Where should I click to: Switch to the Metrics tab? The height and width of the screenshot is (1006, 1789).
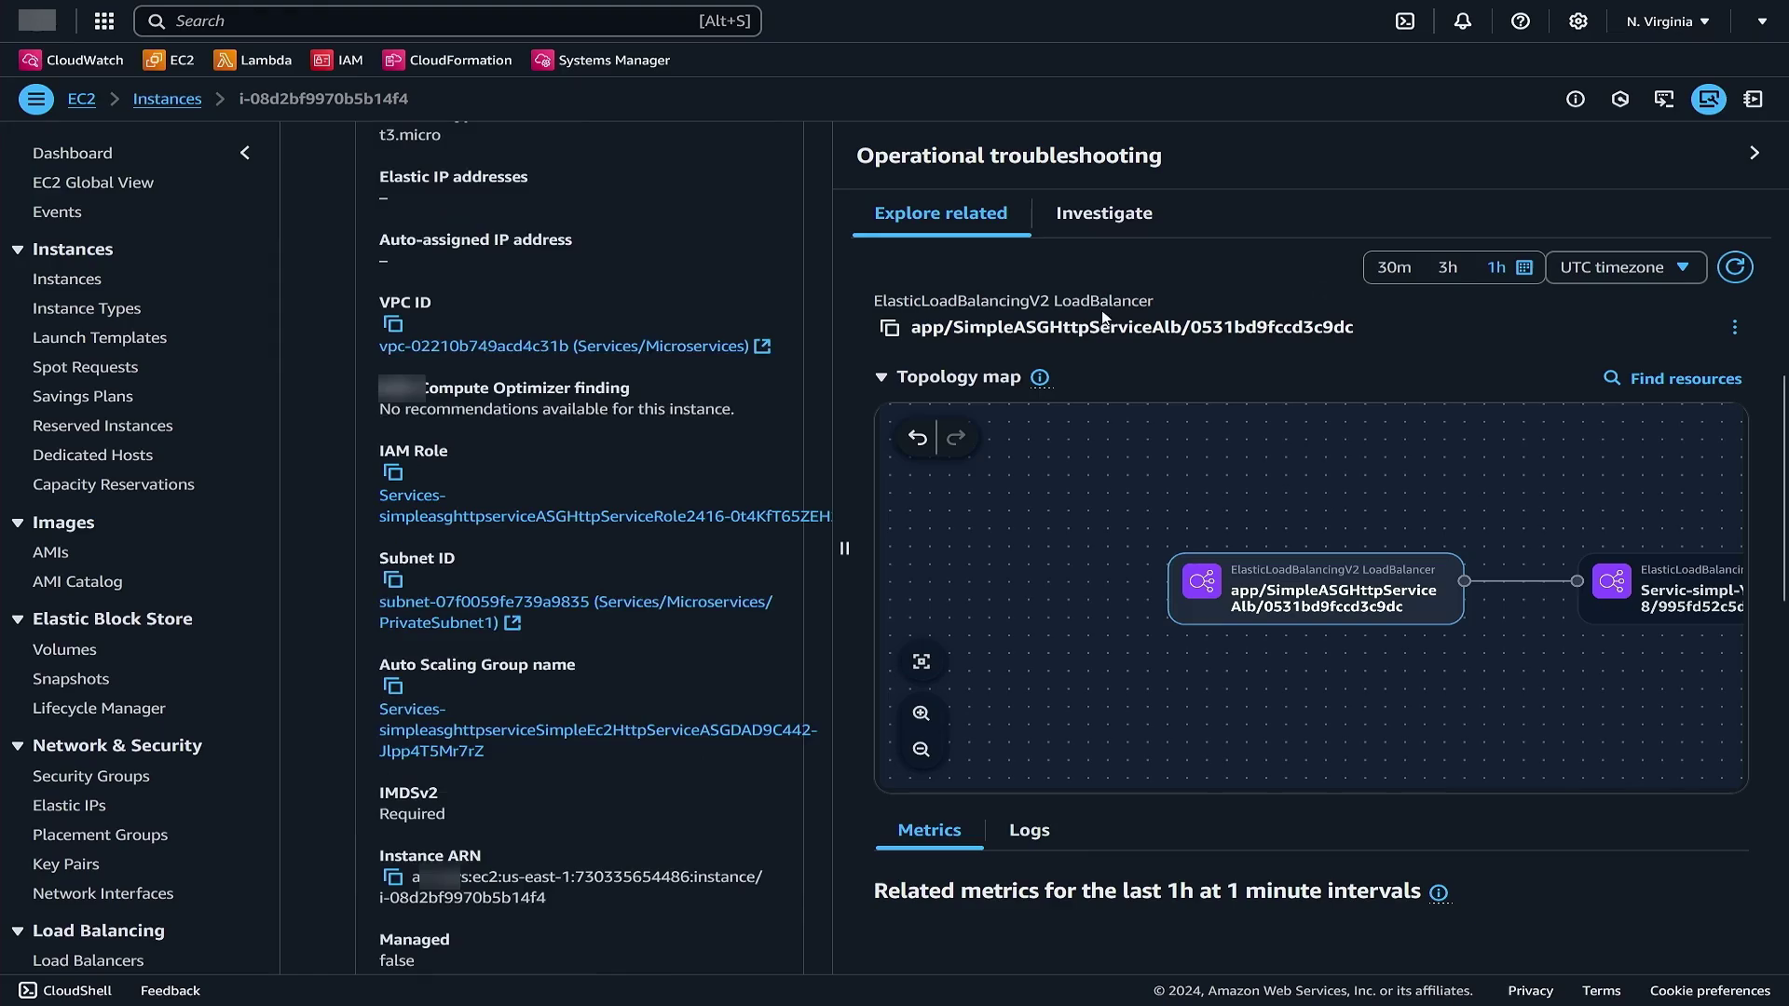[x=929, y=830]
